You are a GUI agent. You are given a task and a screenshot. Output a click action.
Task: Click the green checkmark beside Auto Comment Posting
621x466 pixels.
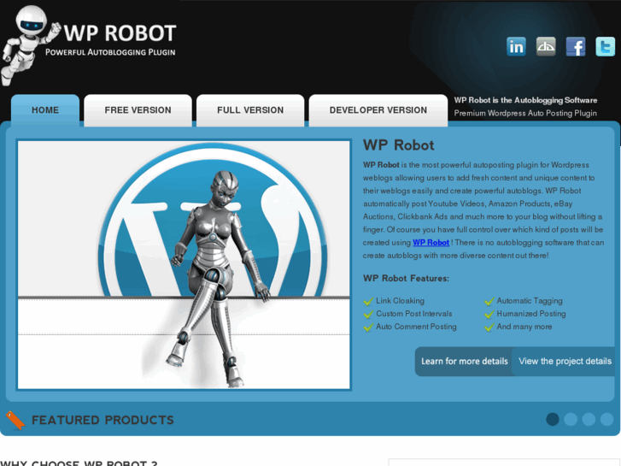click(x=368, y=327)
